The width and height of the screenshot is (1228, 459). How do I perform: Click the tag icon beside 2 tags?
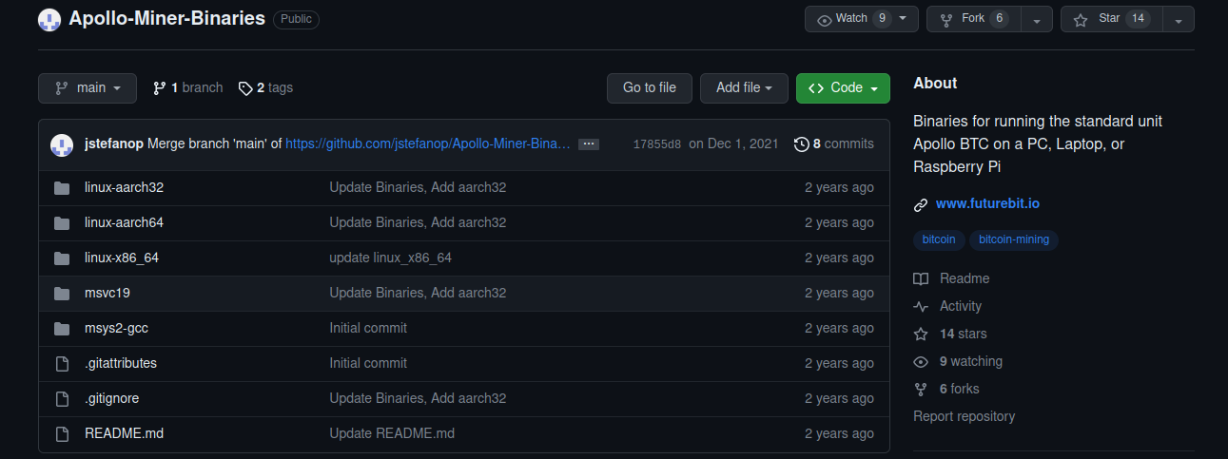pyautogui.click(x=245, y=88)
